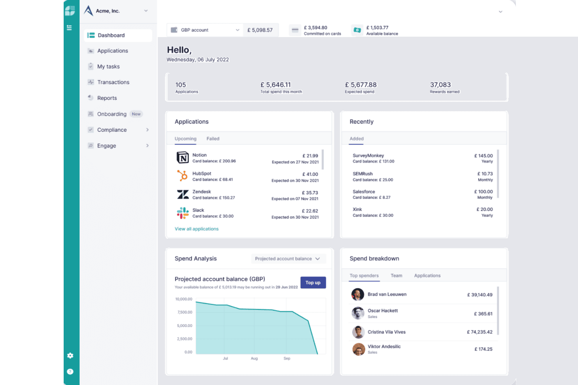
Task: Click the Compliance checkmark icon
Action: point(91,130)
